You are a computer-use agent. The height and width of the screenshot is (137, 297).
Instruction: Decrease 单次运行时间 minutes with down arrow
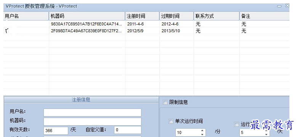[x=202, y=134]
